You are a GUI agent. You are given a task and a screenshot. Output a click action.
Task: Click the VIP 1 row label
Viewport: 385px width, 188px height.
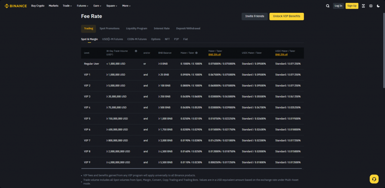point(87,74)
